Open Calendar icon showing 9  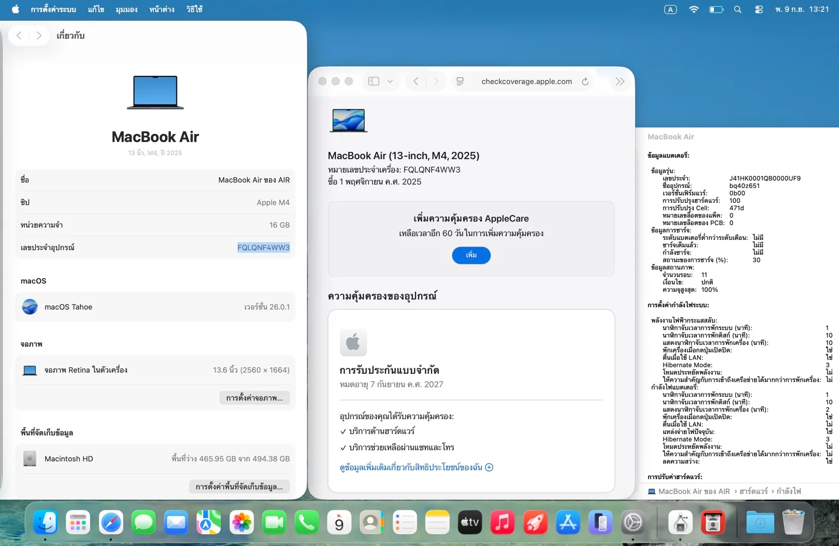pyautogui.click(x=339, y=523)
